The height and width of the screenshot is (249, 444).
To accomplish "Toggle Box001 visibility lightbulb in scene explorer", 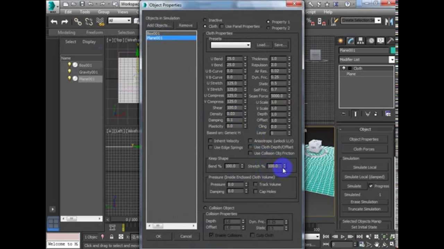I will [x=69, y=65].
